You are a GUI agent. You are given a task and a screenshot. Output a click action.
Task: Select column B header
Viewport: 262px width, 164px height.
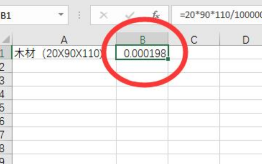tap(142, 39)
